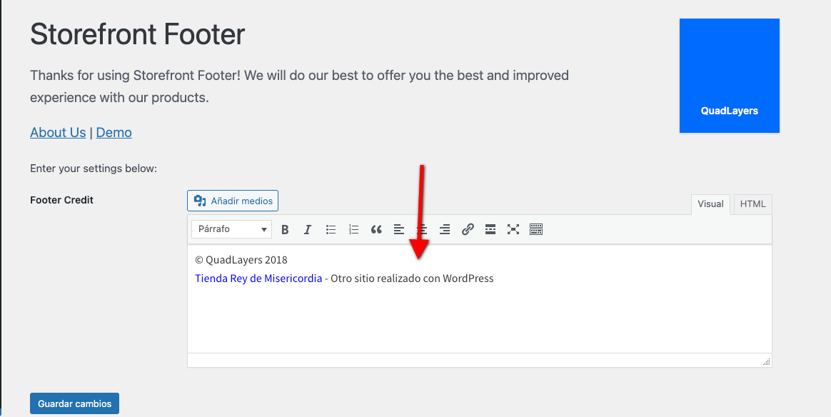
Task: Open the About Us link
Action: (x=58, y=133)
